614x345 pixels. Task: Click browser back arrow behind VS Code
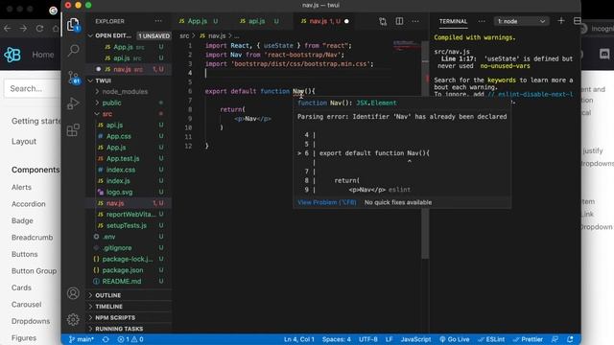7,29
